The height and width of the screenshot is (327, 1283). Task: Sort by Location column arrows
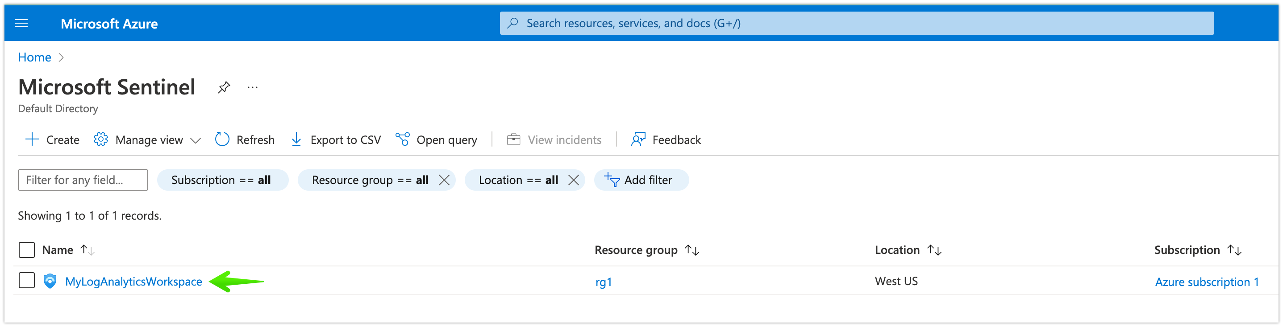coord(934,250)
